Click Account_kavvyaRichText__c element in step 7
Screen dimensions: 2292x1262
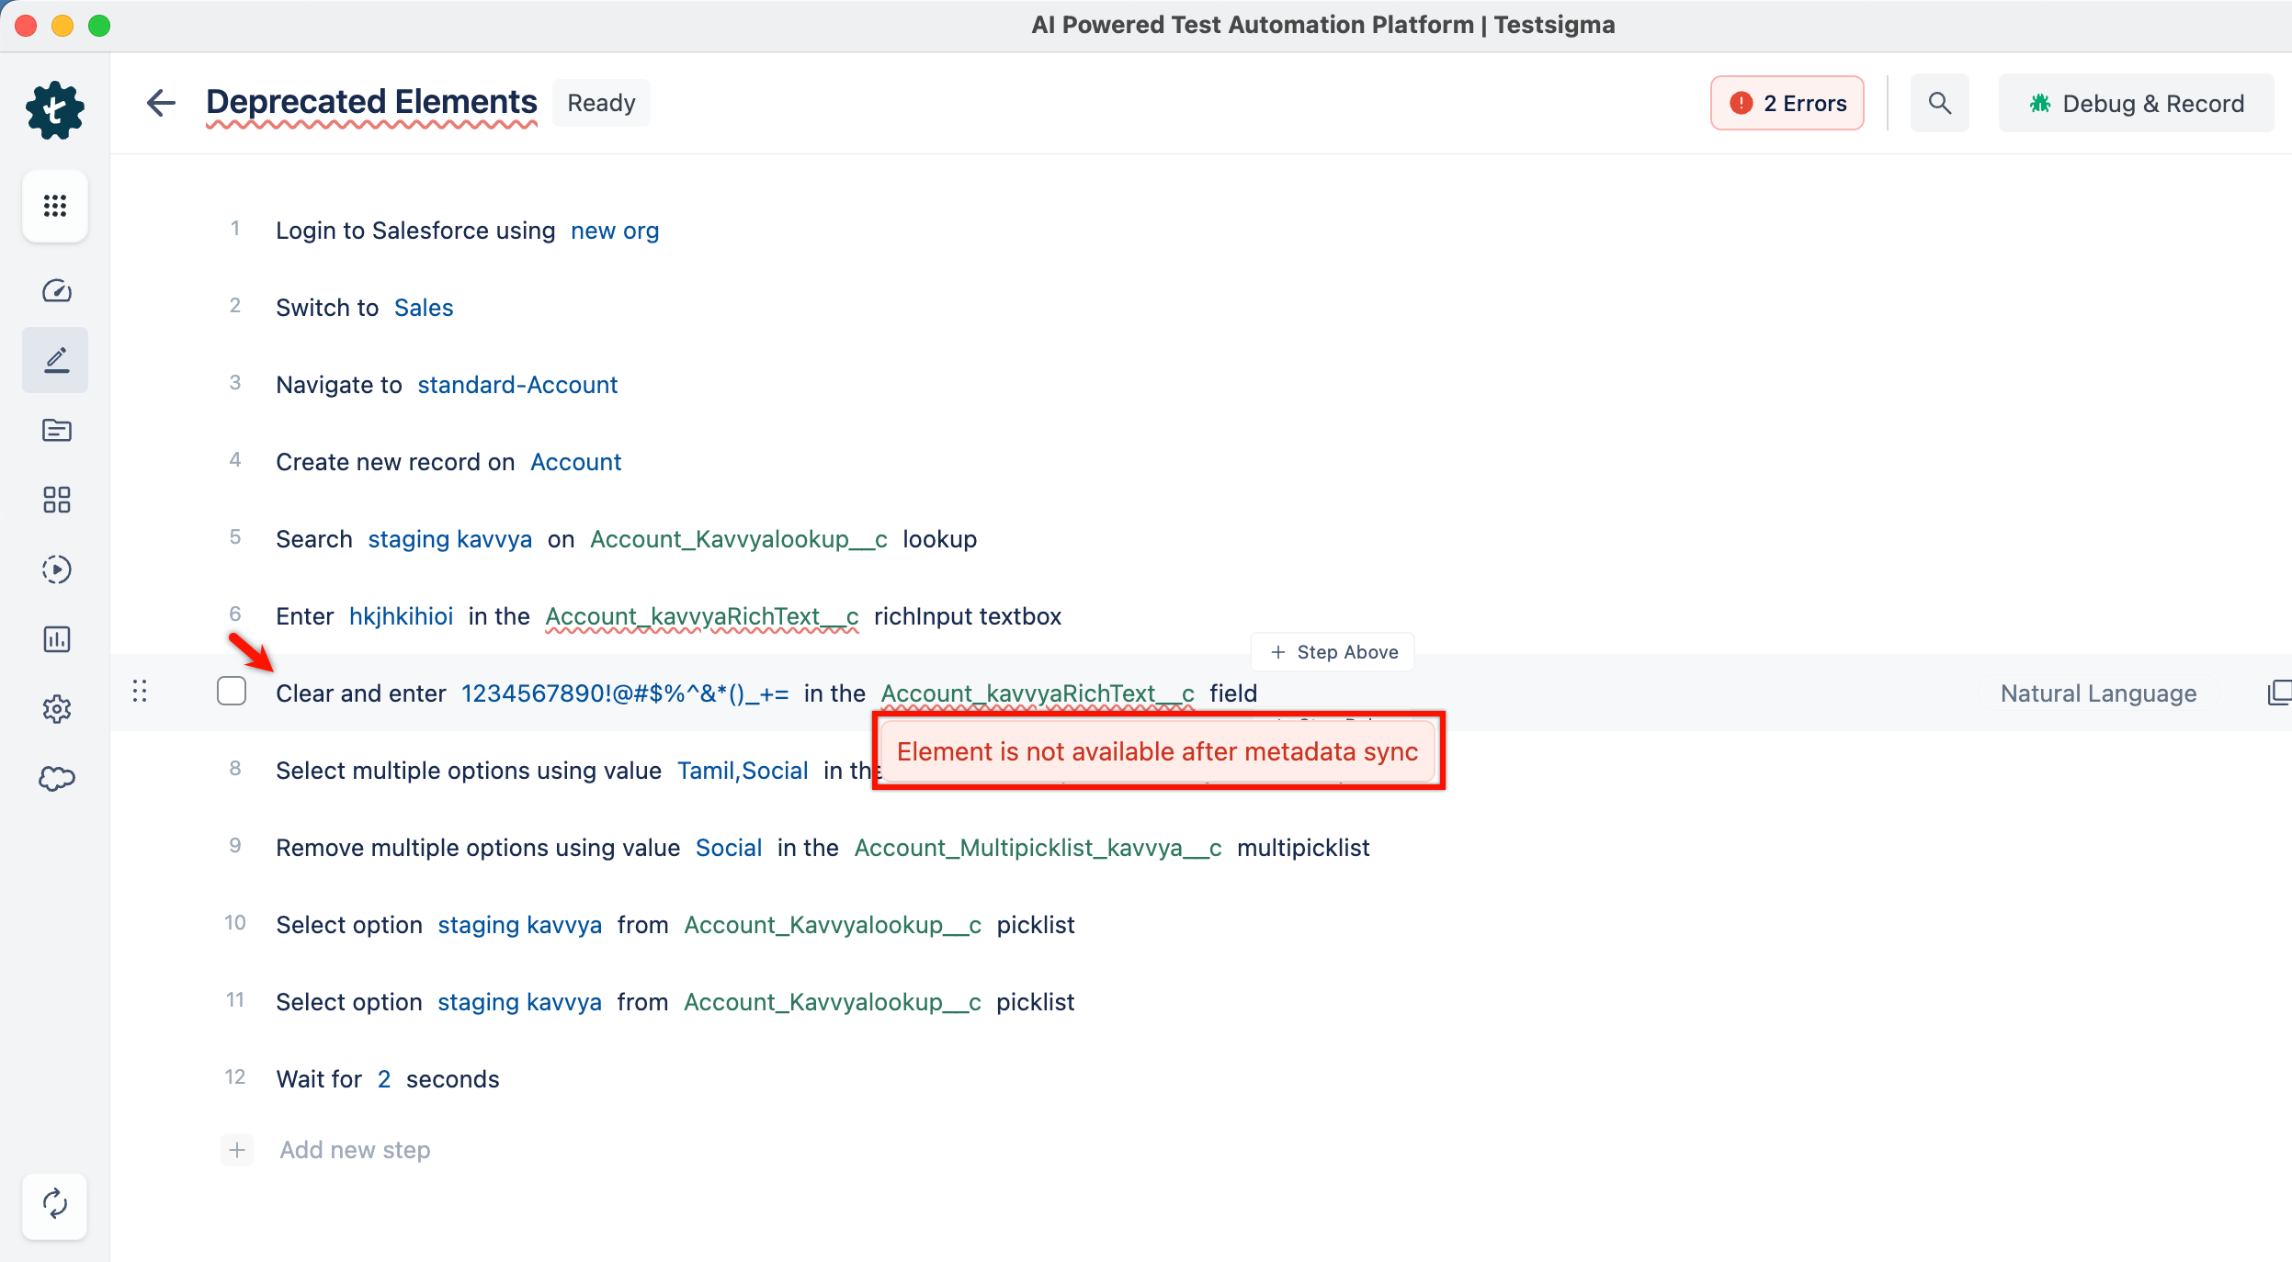[x=1038, y=693]
